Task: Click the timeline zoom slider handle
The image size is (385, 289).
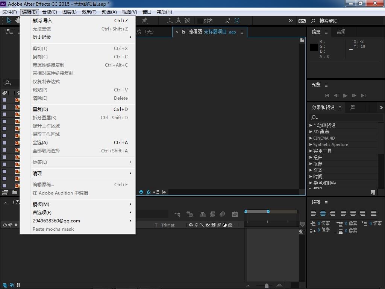Action: (x=267, y=286)
